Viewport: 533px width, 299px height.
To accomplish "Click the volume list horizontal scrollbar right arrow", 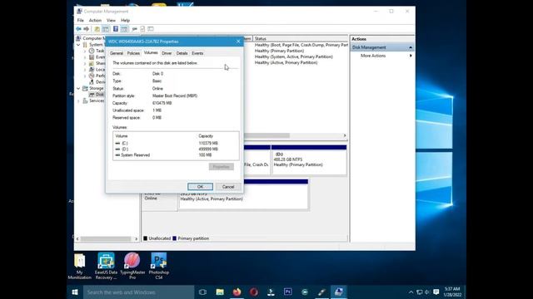I will (x=345, y=135).
